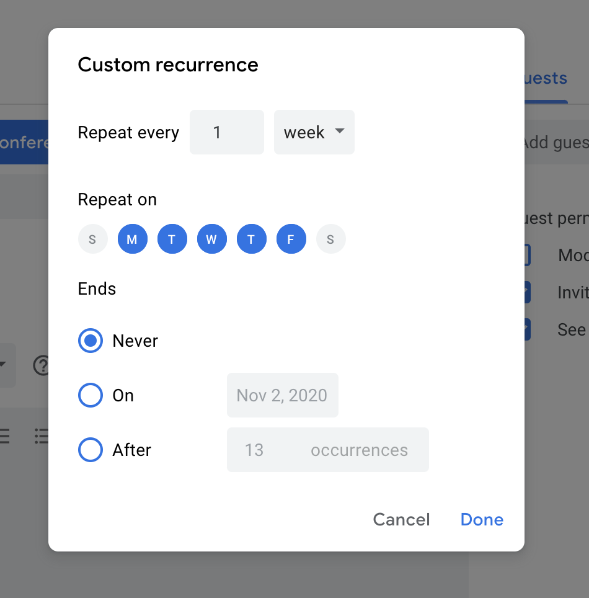Cancel the custom recurrence dialog

click(x=401, y=519)
